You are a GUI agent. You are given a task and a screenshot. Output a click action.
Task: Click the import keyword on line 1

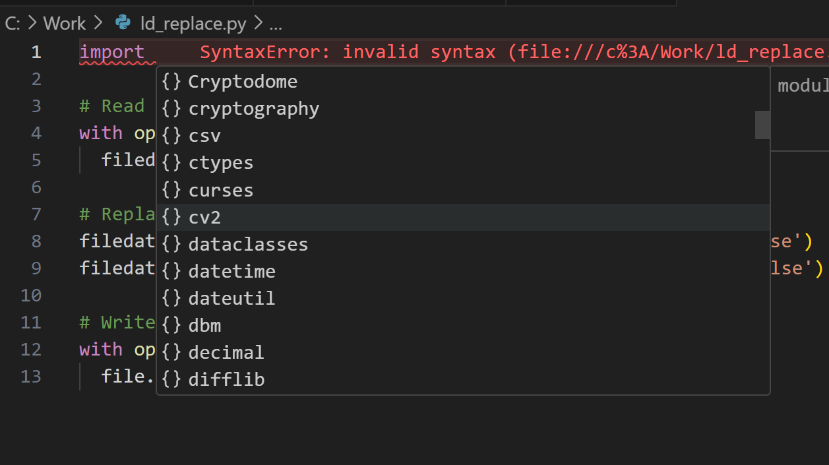click(x=111, y=52)
